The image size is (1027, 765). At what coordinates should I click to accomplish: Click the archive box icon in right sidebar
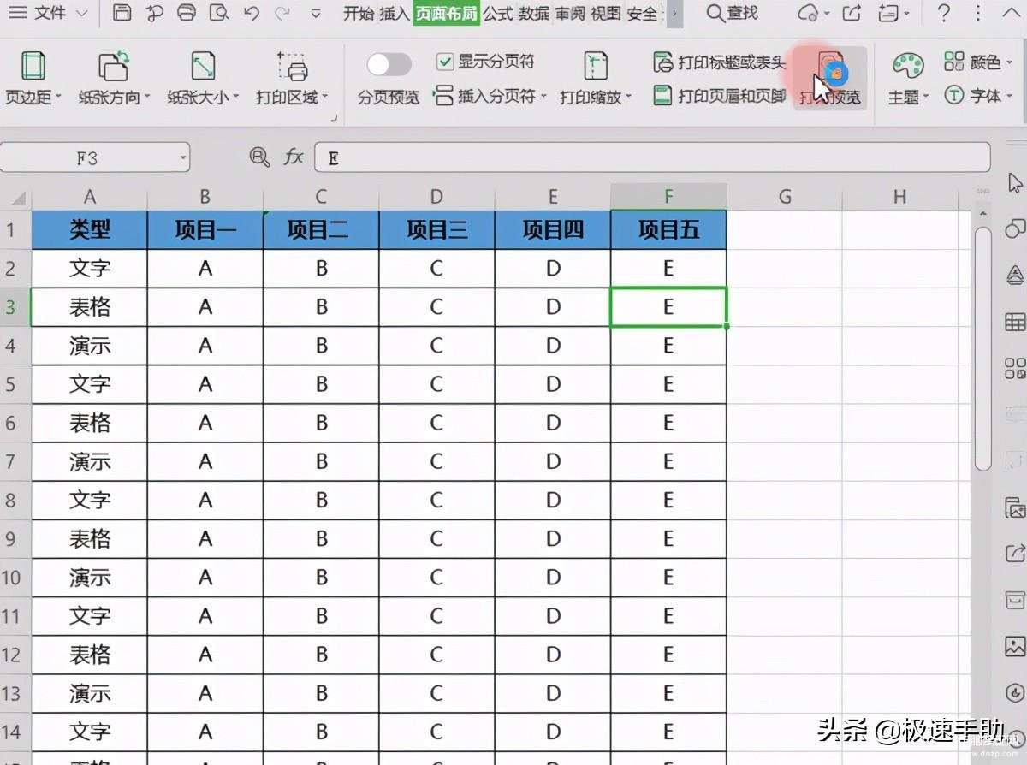[1015, 599]
